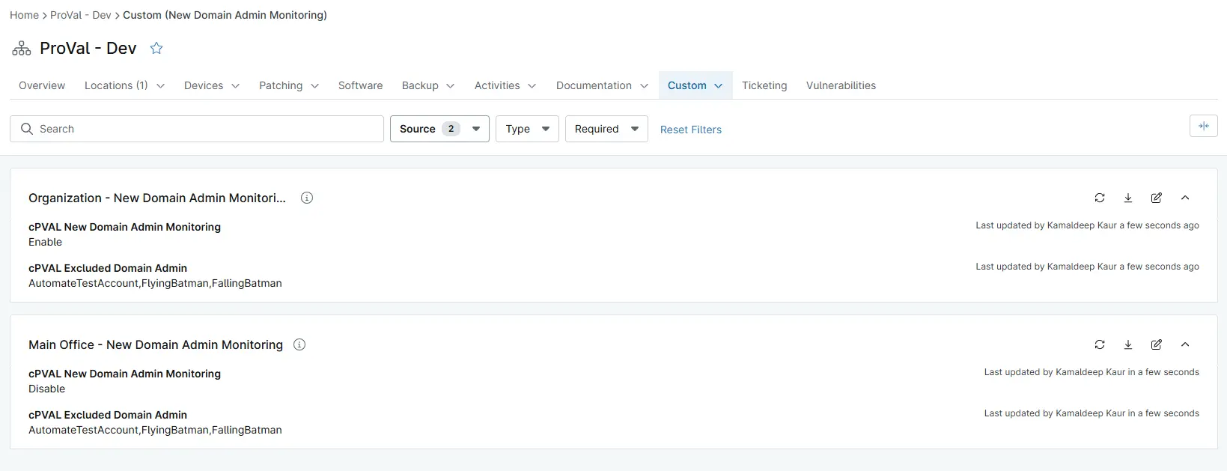Open the Vulnerabilities tab
This screenshot has width=1227, height=471.
click(841, 85)
